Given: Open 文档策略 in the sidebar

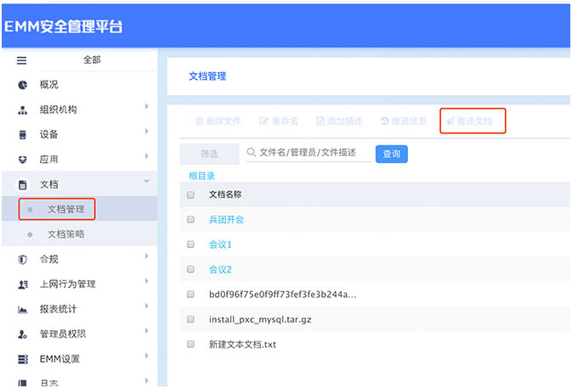Looking at the screenshot, I should pyautogui.click(x=65, y=233).
